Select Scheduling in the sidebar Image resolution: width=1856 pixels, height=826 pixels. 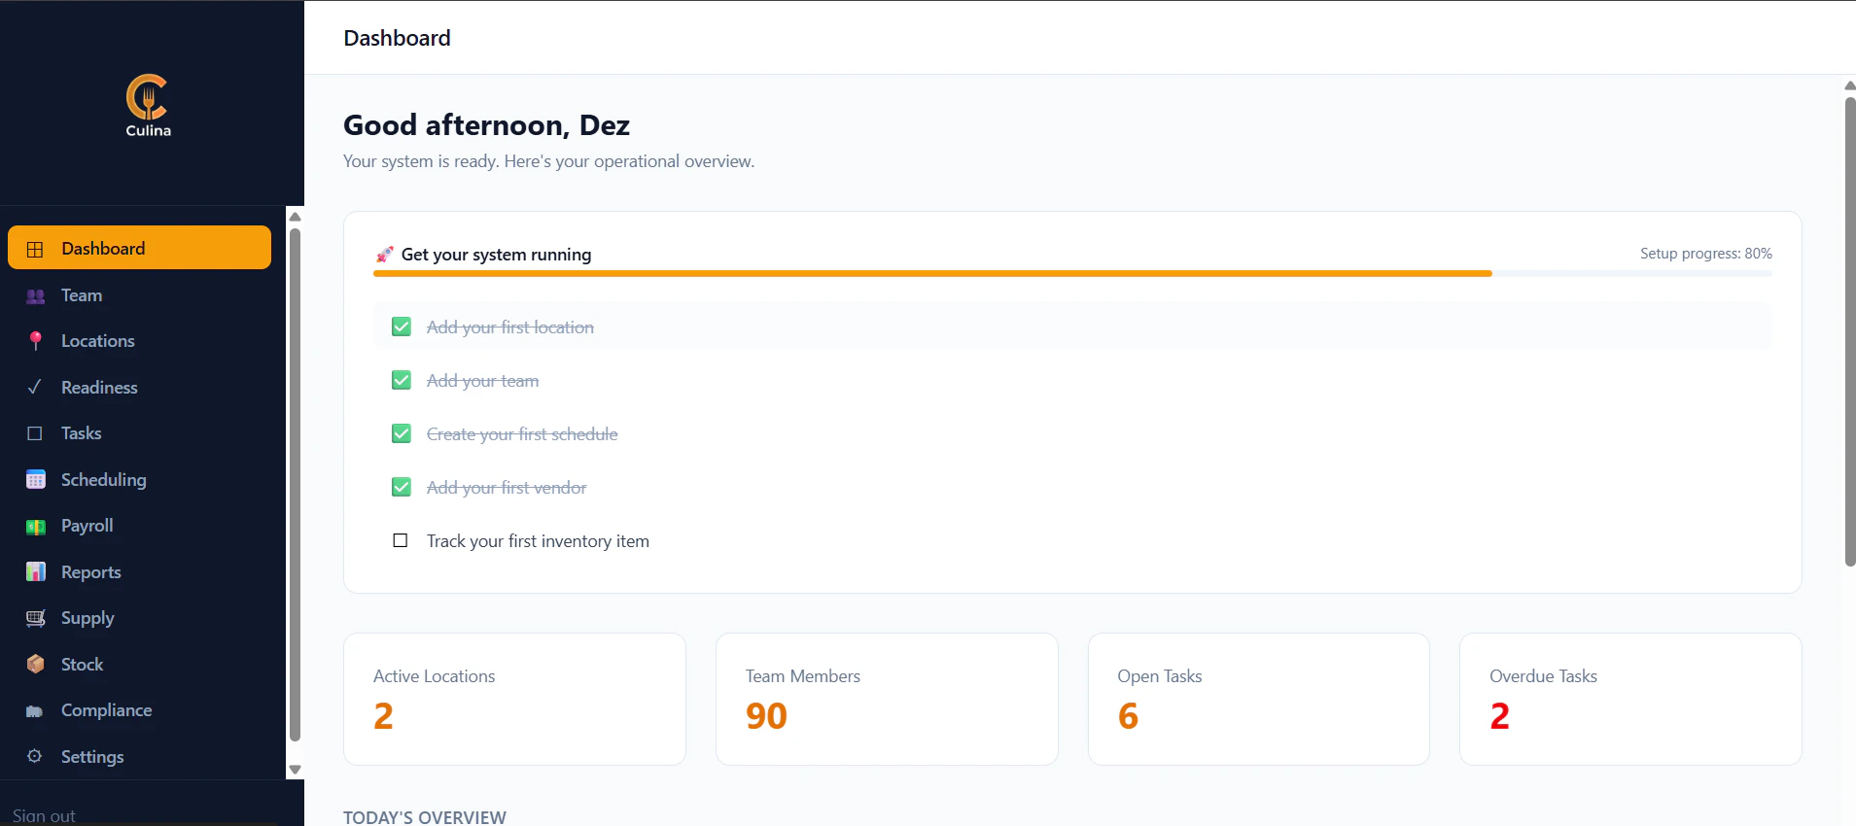pos(139,479)
